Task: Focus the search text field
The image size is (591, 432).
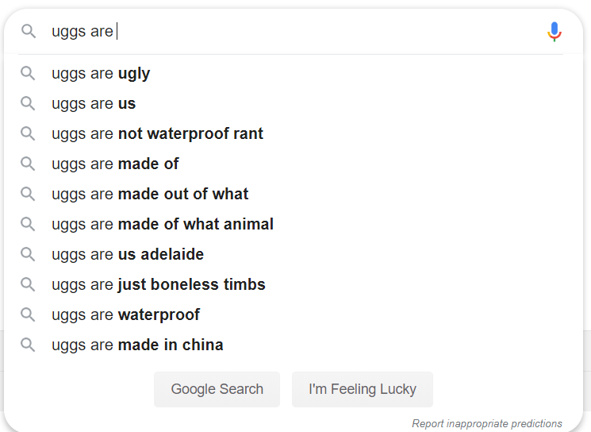Action: pos(317,32)
